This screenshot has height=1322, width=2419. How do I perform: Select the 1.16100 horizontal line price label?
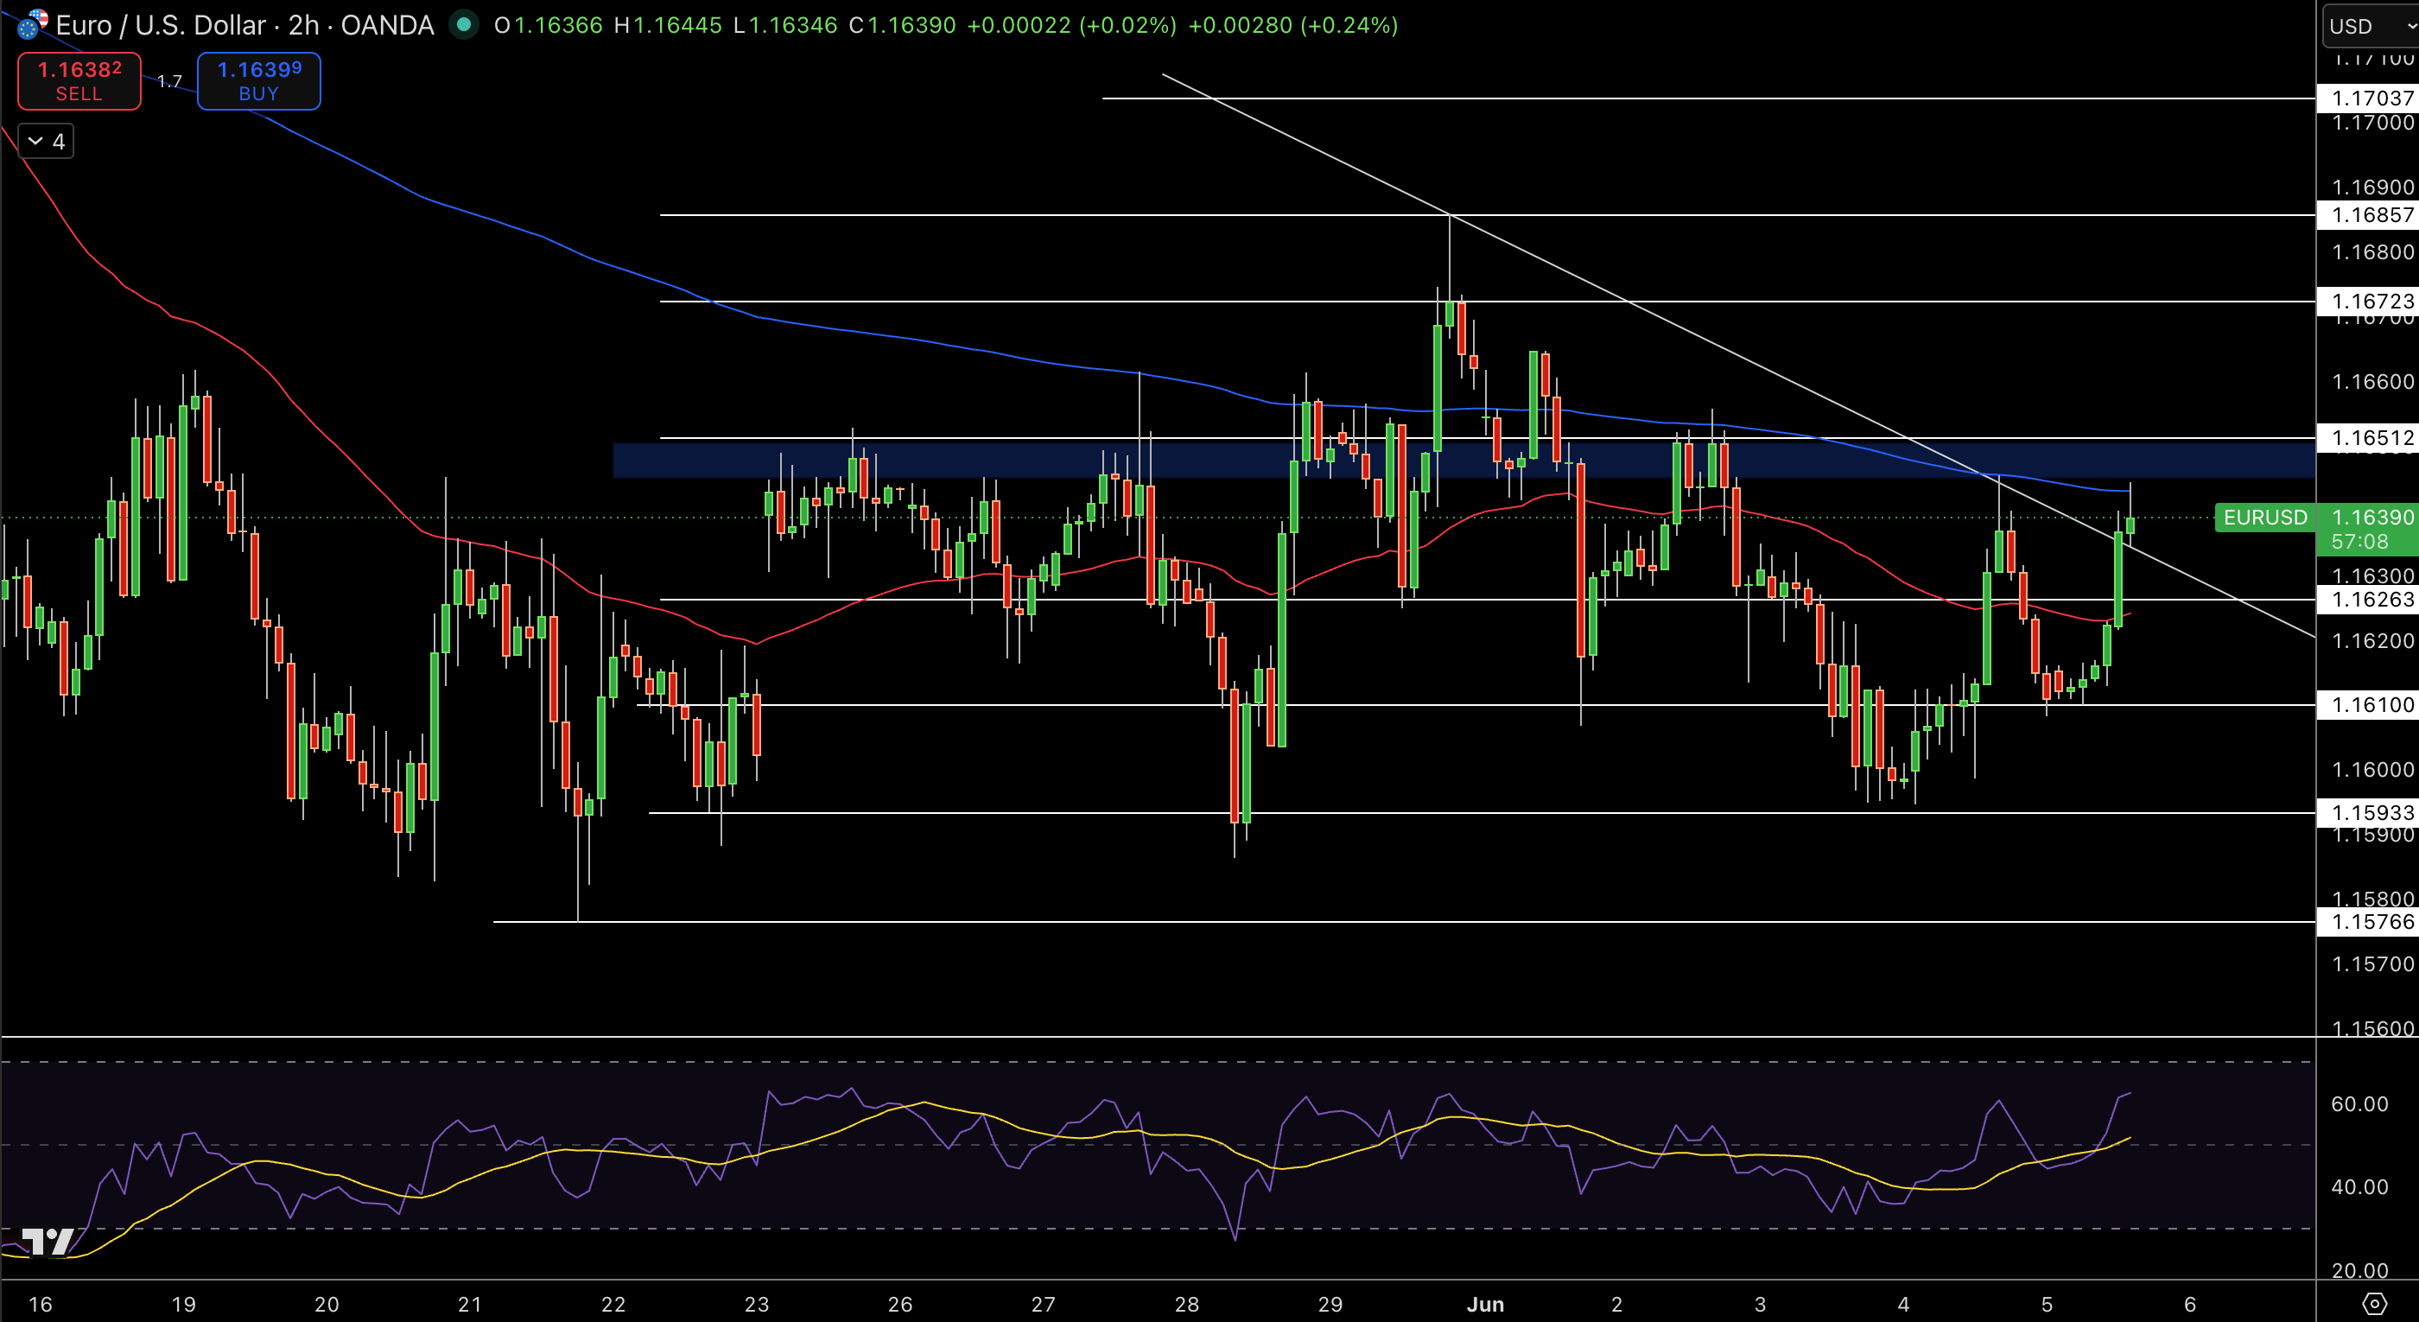click(x=2368, y=705)
